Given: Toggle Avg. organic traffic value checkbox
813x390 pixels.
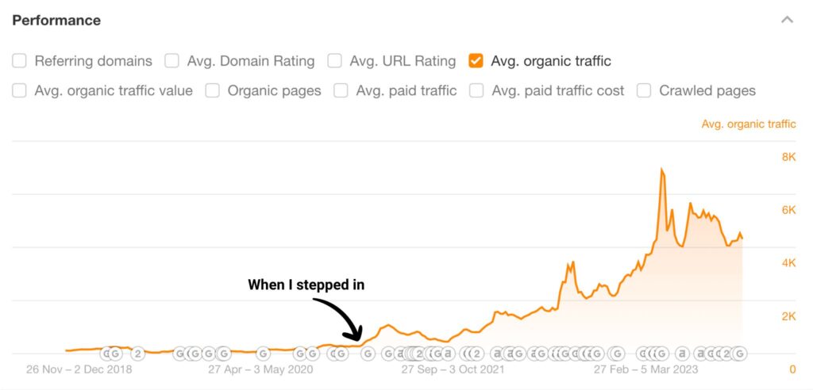Looking at the screenshot, I should pos(20,90).
